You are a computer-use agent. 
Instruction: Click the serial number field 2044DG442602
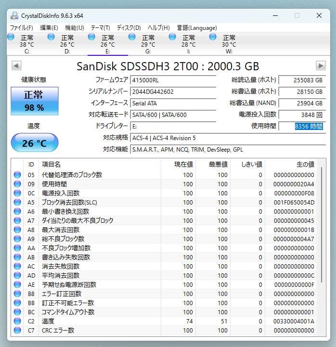point(173,91)
